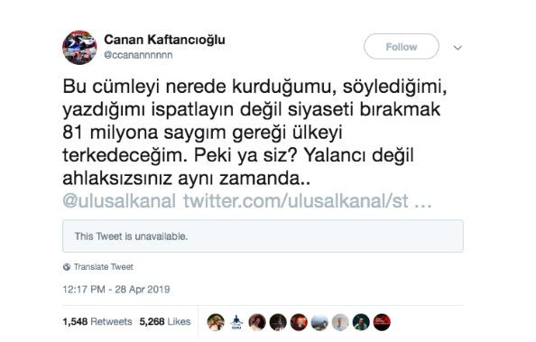This screenshot has width=536, height=342.
Task: Open the third liker avatar in the row
Action: coord(257,322)
